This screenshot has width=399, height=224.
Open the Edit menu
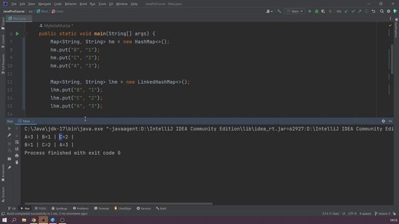22,4
